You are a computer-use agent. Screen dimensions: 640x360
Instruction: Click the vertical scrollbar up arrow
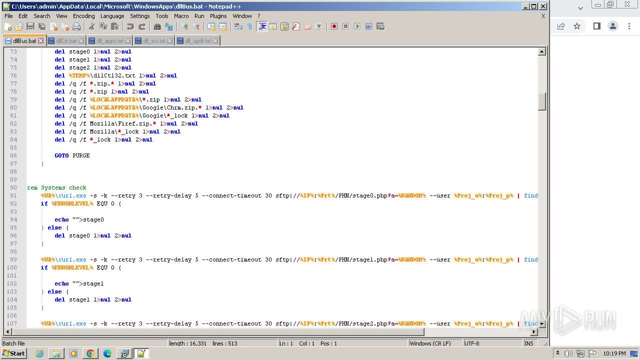[x=541, y=51]
